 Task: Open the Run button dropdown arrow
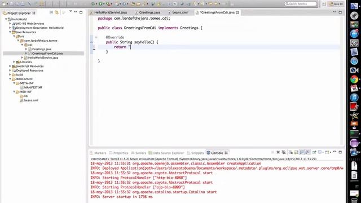[104, 4]
